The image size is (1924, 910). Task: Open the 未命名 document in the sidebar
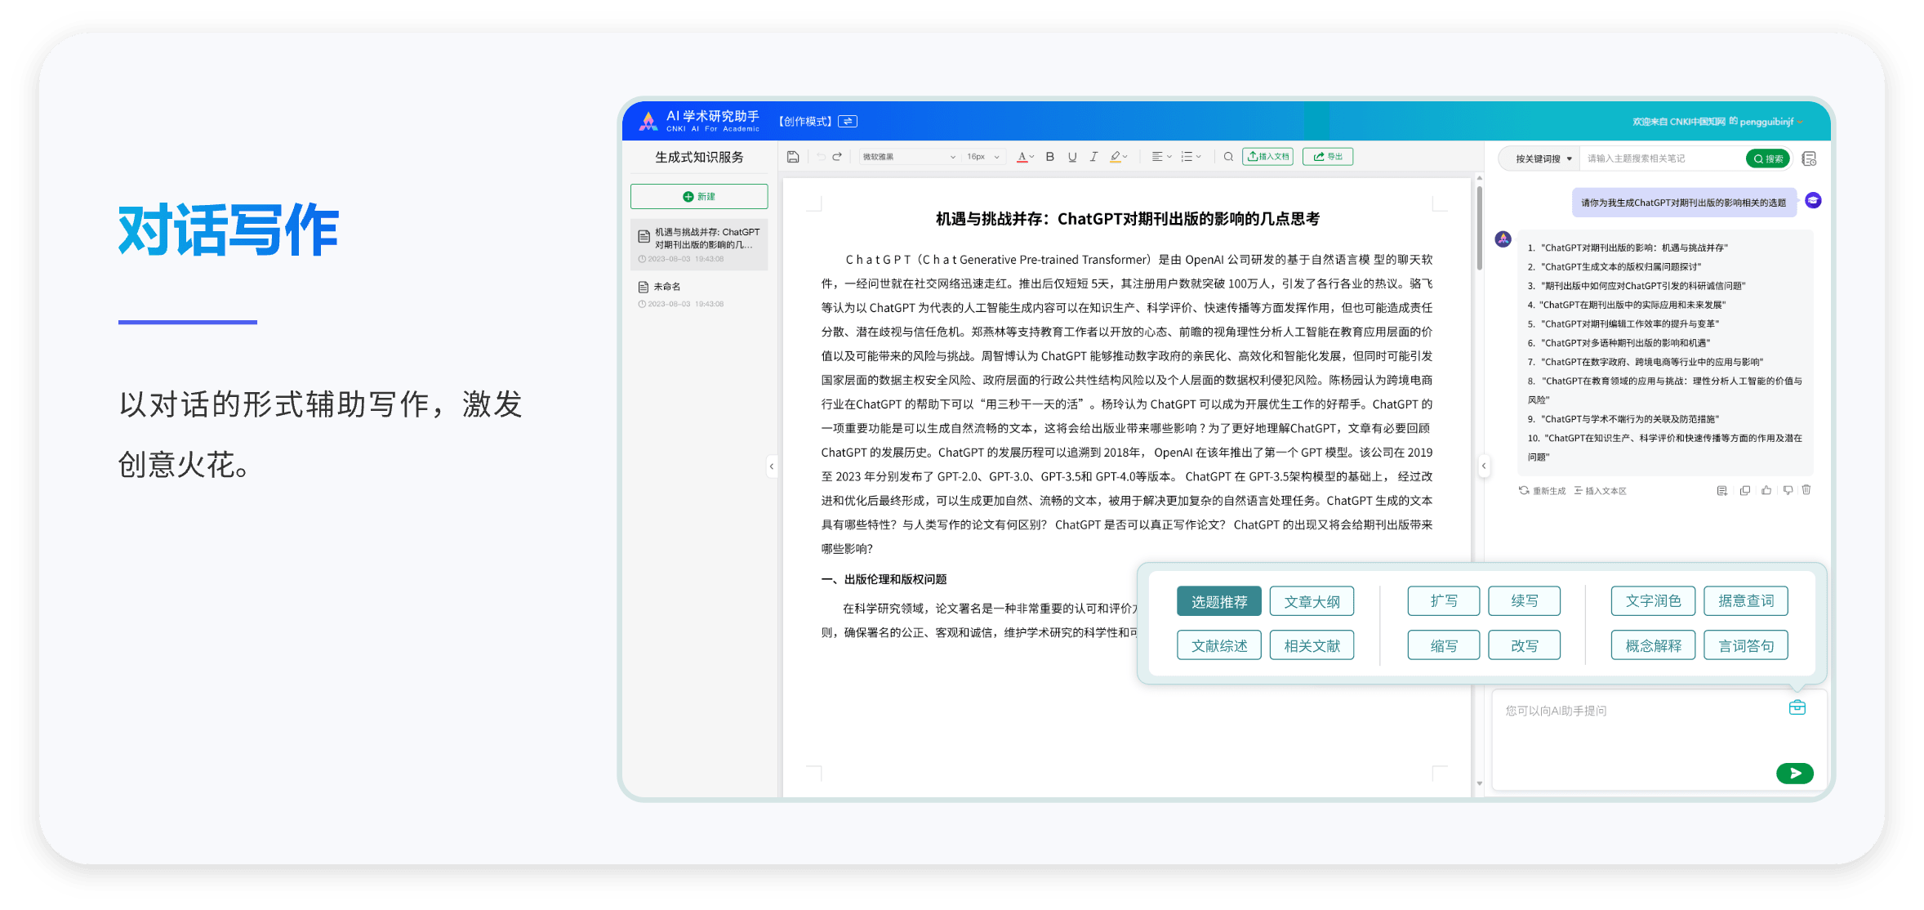pyautogui.click(x=699, y=295)
